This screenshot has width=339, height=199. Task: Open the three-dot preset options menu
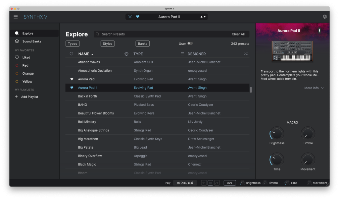tap(319, 31)
